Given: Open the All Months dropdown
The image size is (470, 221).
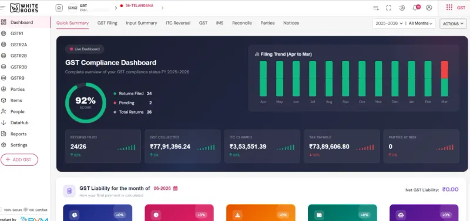Looking at the screenshot, I should point(421,23).
